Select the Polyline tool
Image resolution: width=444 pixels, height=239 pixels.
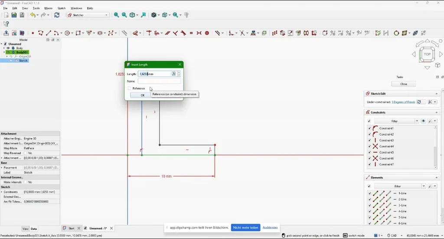click(x=40, y=33)
